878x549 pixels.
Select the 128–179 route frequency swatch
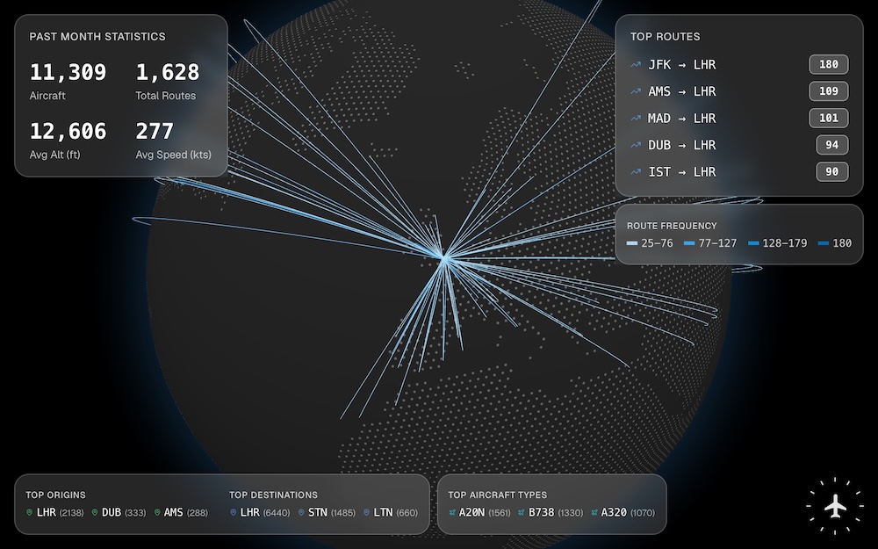(753, 243)
